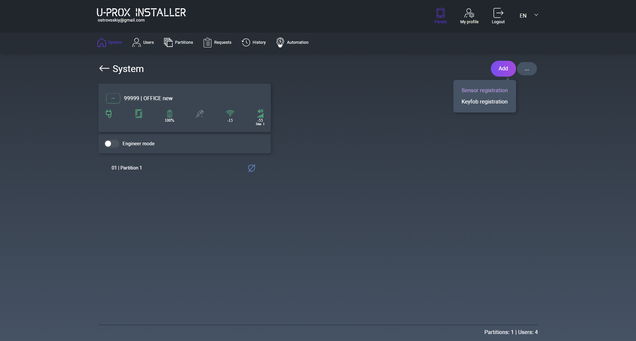Go to the Users tab
The width and height of the screenshot is (636, 341).
click(x=143, y=42)
